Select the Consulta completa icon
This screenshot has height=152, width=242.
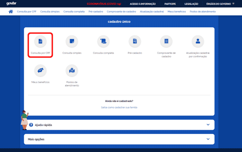pos(103,41)
